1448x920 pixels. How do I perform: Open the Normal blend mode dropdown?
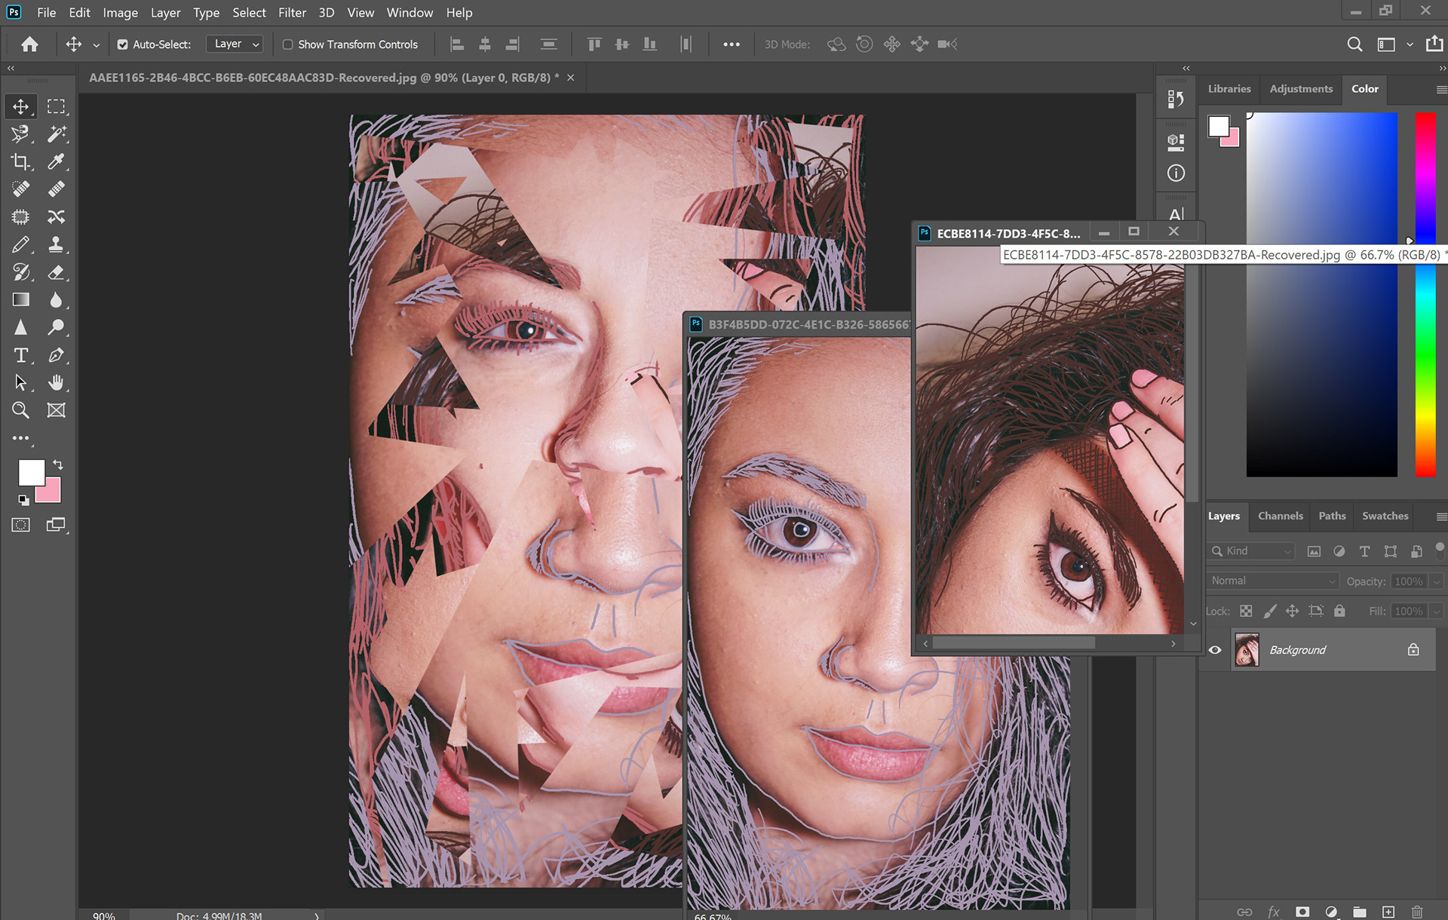click(x=1272, y=581)
